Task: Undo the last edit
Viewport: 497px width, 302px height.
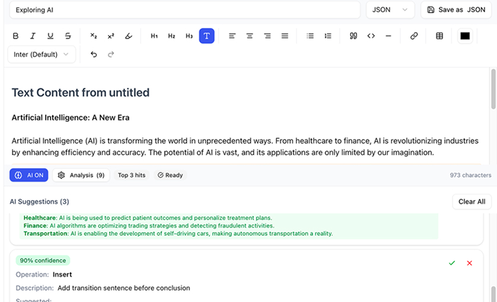Action: pyautogui.click(x=94, y=54)
